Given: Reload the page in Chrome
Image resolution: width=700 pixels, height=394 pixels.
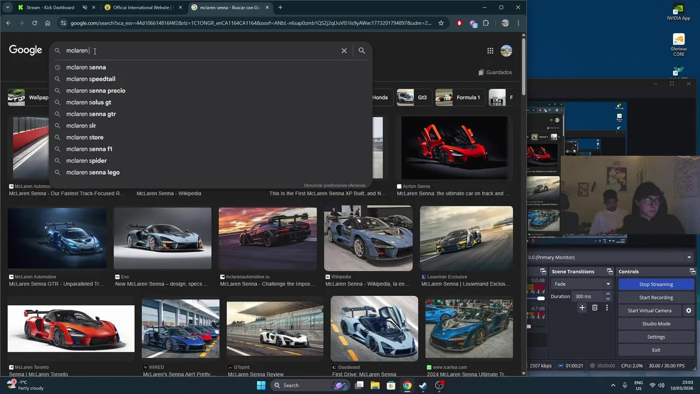Looking at the screenshot, I should 34,23.
